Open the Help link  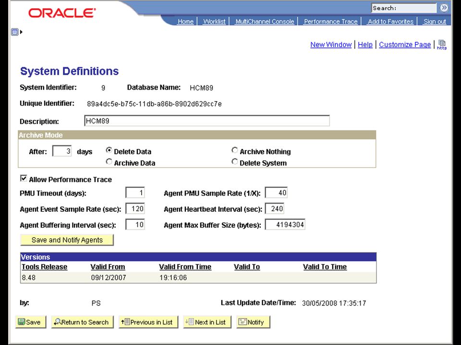[365, 45]
